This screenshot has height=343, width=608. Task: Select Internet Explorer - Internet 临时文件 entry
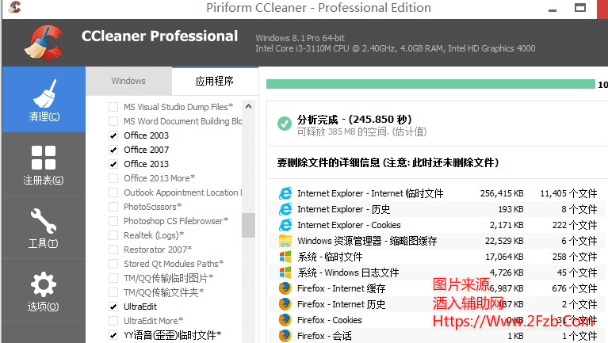tap(438, 193)
